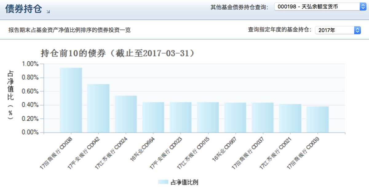Select the 16兴业CD667 bar
This screenshot has height=190, width=369.
235,118
